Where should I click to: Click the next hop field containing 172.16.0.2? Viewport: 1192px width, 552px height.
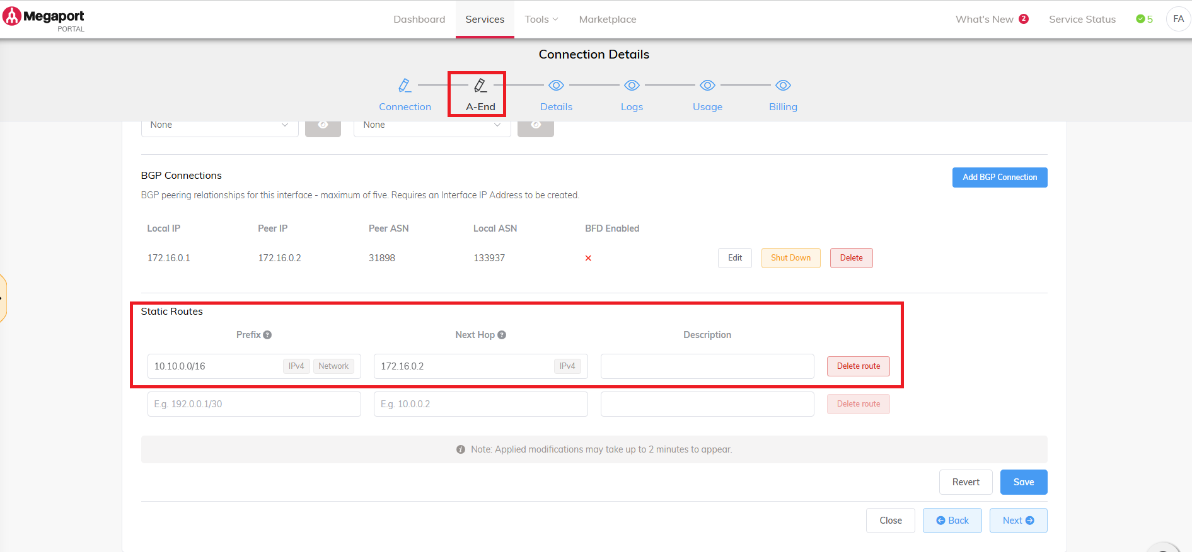(x=480, y=366)
